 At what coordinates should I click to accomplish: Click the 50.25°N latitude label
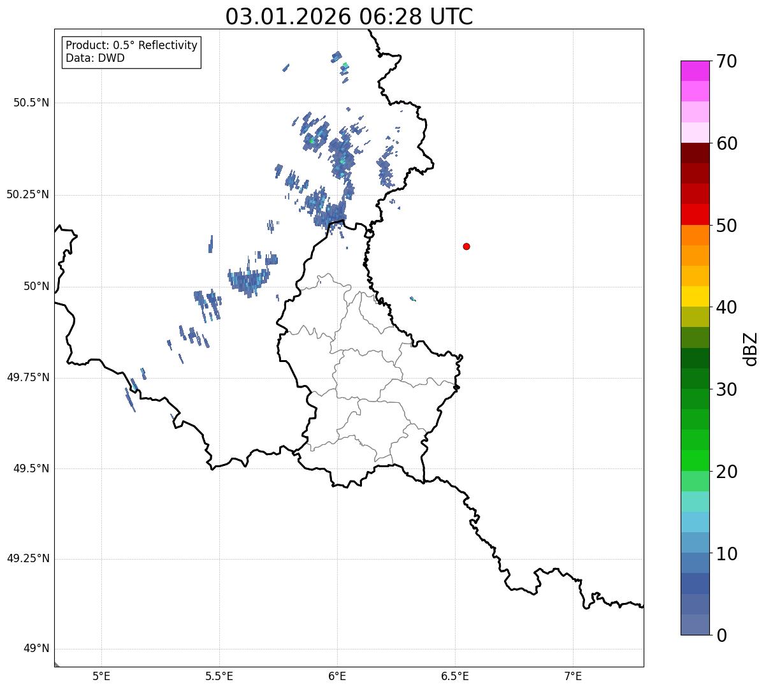tap(28, 194)
